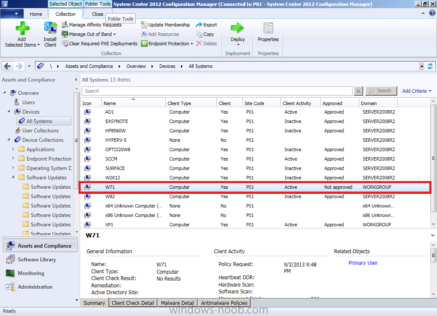Collapse the Software Updates folder node
The image size is (437, 316).
point(13,177)
